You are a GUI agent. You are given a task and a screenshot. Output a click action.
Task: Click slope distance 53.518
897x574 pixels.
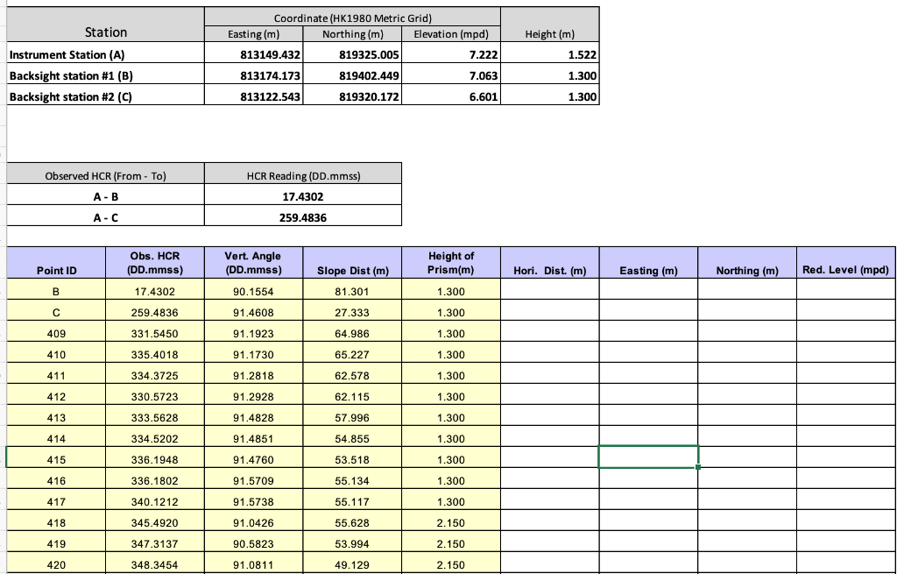tap(352, 459)
